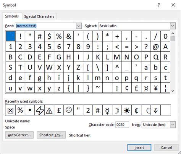
Task: Expand the Subset dropdown
Action: 173,26
